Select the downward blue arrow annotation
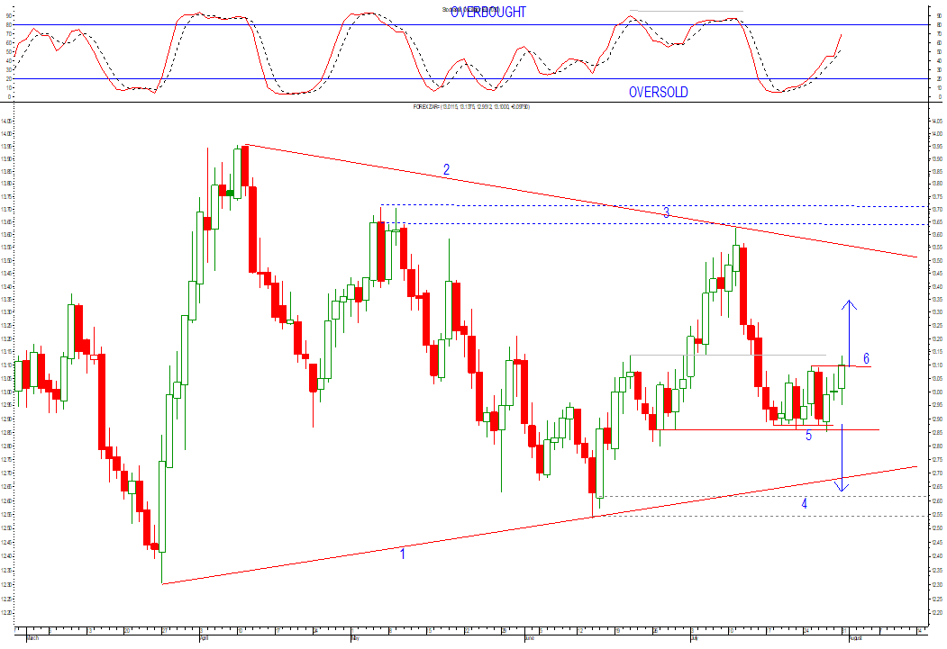The width and height of the screenshot is (947, 649). tap(841, 459)
